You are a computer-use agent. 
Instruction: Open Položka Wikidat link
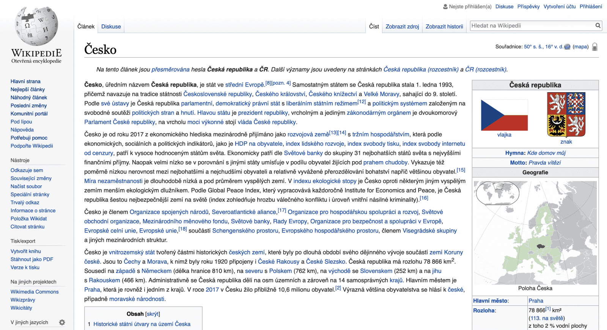(29, 219)
